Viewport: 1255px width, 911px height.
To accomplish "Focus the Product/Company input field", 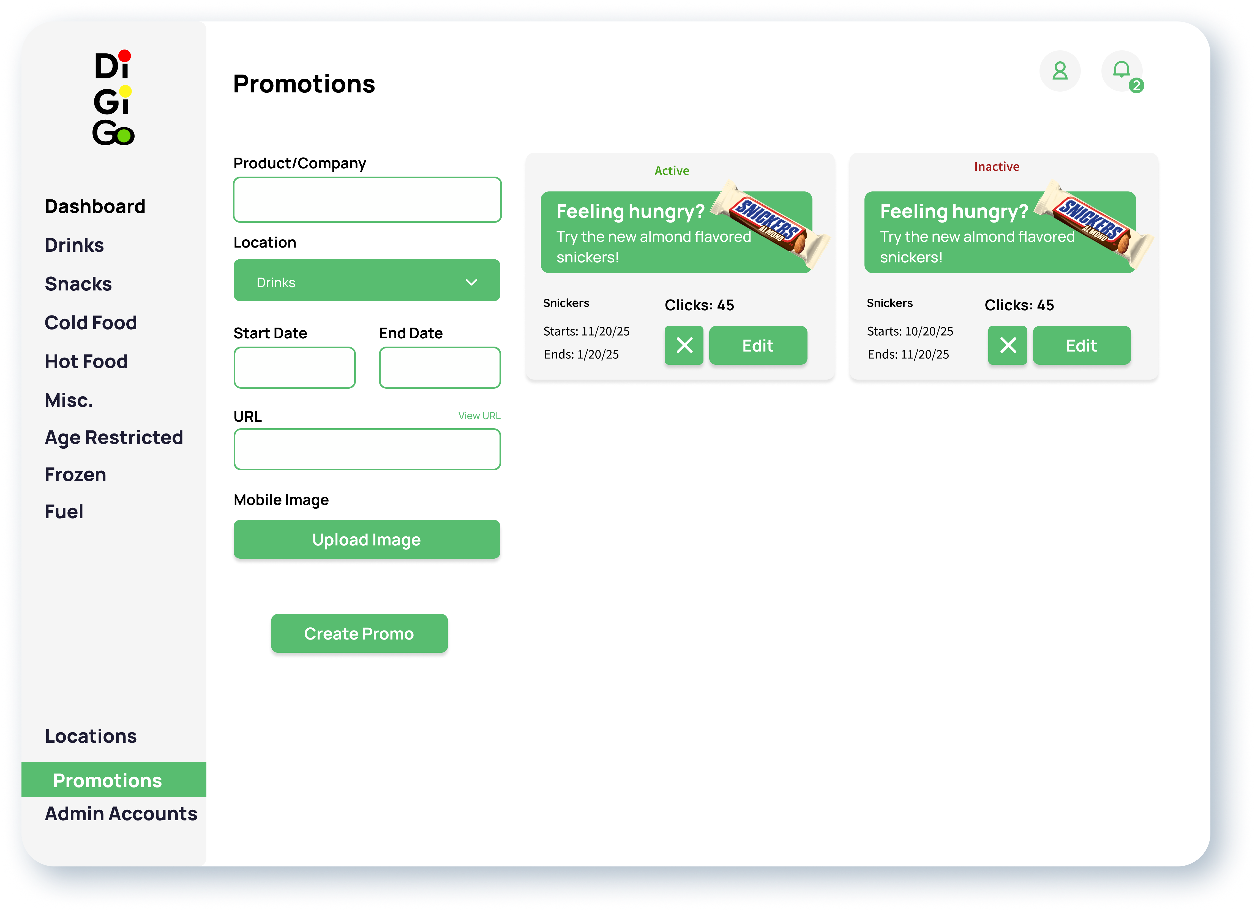I will [367, 200].
